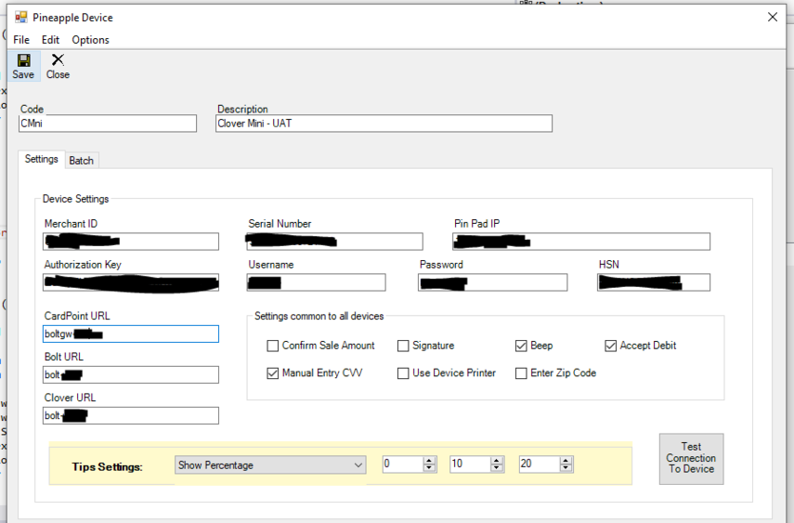Click the CardPoint URL field
The width and height of the screenshot is (794, 523).
131,334
